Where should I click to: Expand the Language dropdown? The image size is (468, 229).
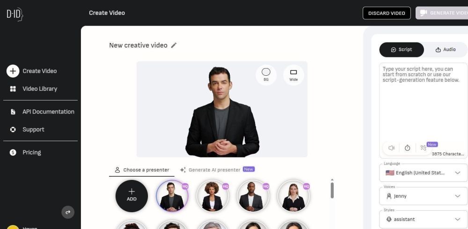[x=423, y=172]
